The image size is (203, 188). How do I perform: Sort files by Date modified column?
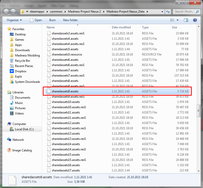pyautogui.click(x=121, y=27)
